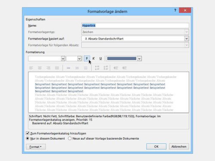215x161 pixels.
Task: Click the center alignment icon
Action: 40,68
